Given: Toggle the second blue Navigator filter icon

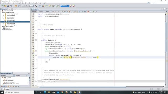Looking at the screenshot, I should click(x=4, y=86).
